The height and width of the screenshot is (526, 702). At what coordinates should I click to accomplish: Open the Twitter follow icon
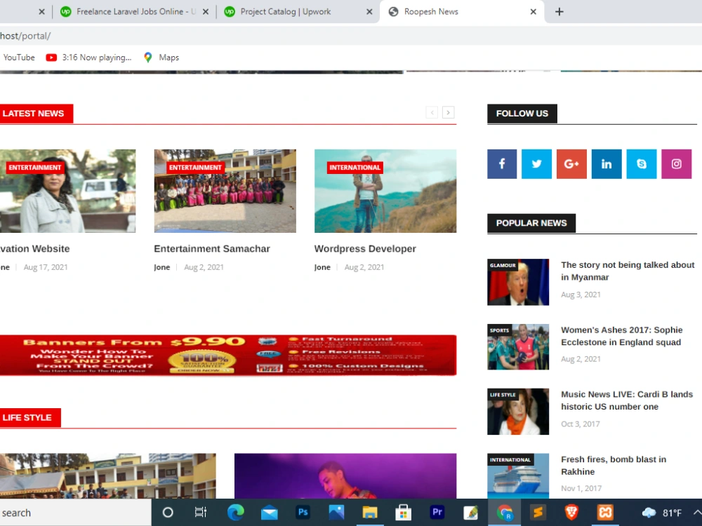point(536,164)
